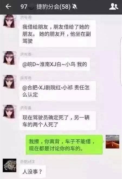Open group members icon at top right
The height and width of the screenshot is (179, 122).
(114, 7)
